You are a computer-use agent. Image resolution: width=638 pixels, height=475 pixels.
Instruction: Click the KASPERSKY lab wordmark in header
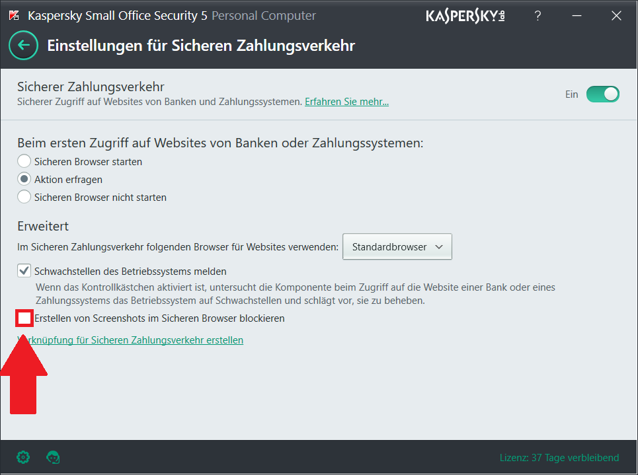click(465, 16)
